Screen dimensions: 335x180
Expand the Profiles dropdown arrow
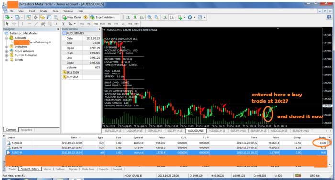(x=22, y=17)
